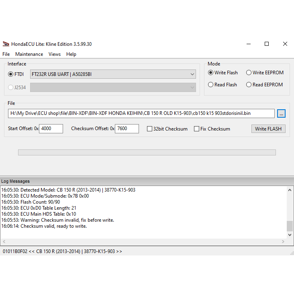Viewport: 294px width, 294px height.
Task: Click the HondaECU app icon in title bar
Action: coord(6,44)
